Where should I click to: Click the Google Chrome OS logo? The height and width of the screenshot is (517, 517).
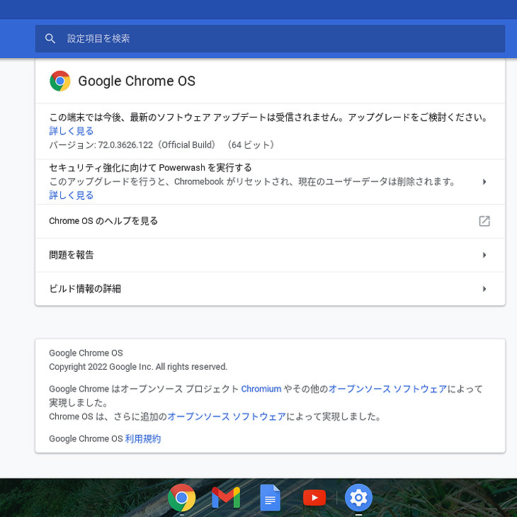click(60, 81)
